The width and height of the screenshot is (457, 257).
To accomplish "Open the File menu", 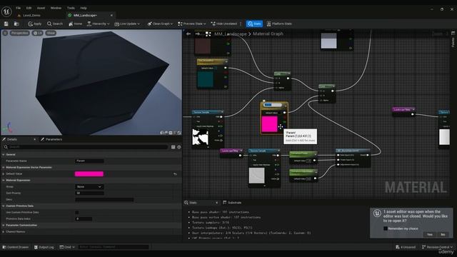I will [x=18, y=8].
